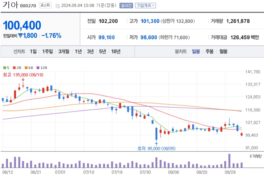
Task: Click the 141,780 price axis label
Action: tap(253, 72)
